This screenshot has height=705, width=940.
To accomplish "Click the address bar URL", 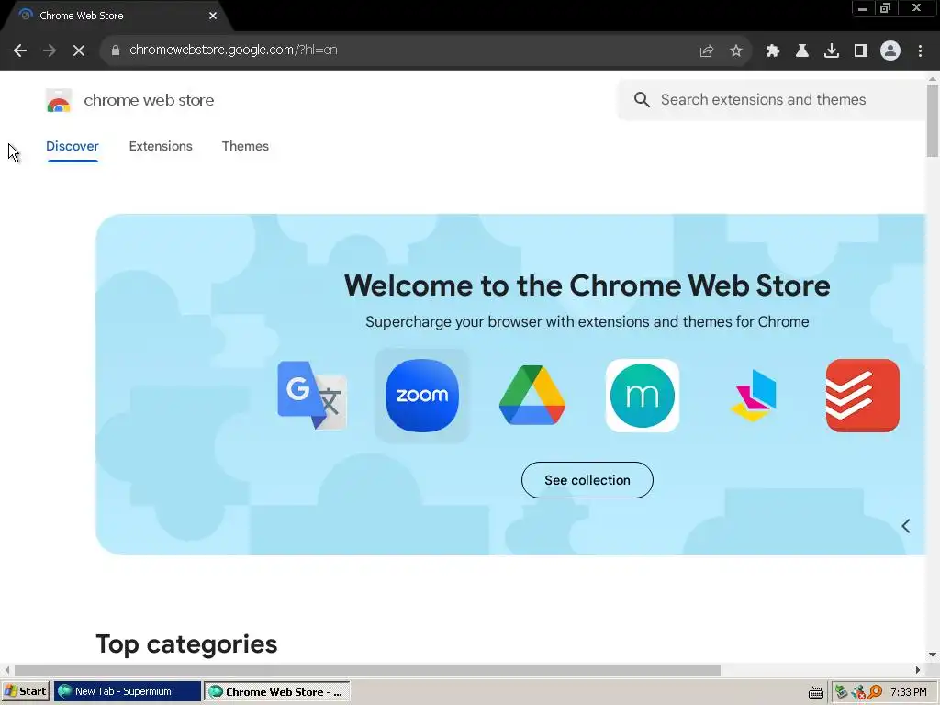I will [x=233, y=50].
